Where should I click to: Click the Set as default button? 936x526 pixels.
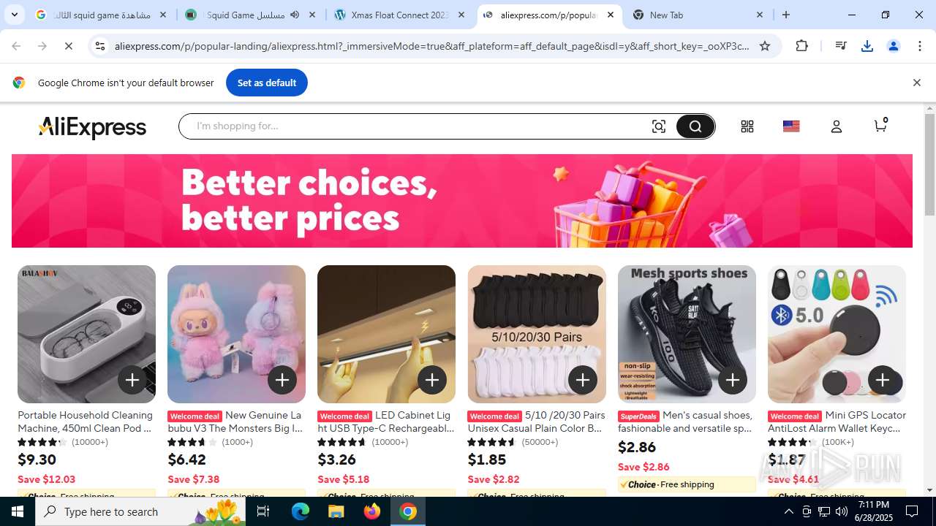[267, 83]
